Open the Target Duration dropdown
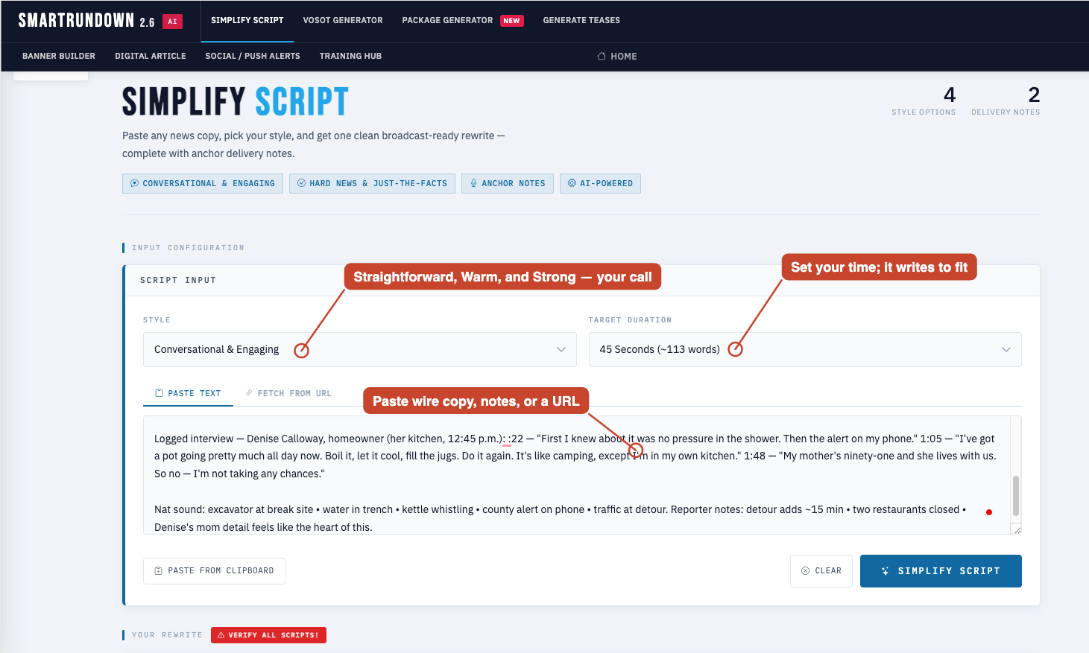The width and height of the screenshot is (1089, 653). [805, 349]
